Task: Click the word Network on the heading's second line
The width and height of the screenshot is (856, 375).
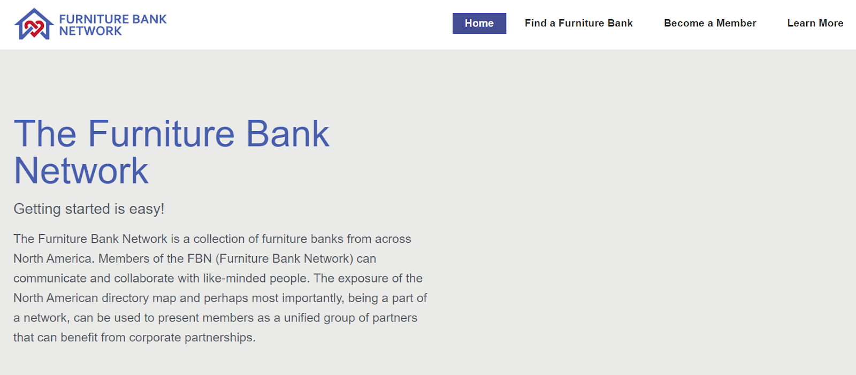Action: 81,171
